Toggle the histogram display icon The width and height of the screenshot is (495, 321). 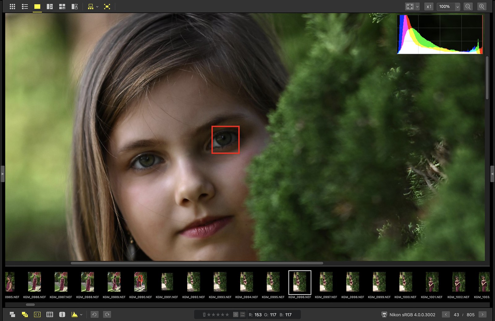pos(75,315)
